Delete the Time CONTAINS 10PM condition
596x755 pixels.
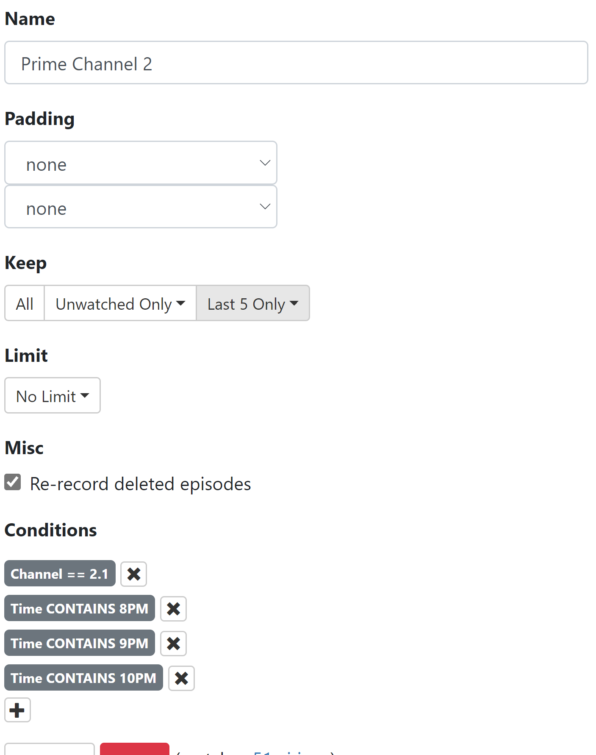click(x=181, y=678)
